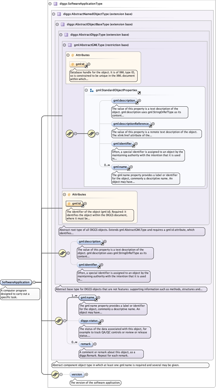Select the sequence icon leading to version
This screenshot has width=216, height=388.
click(55, 374)
